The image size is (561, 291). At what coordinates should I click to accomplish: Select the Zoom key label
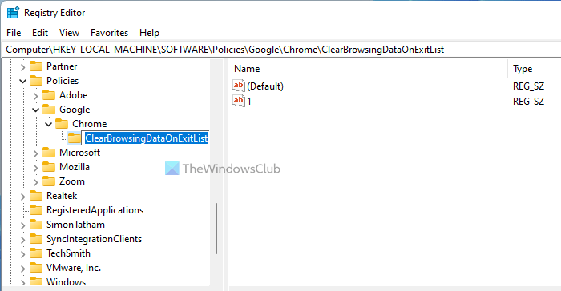click(x=72, y=181)
